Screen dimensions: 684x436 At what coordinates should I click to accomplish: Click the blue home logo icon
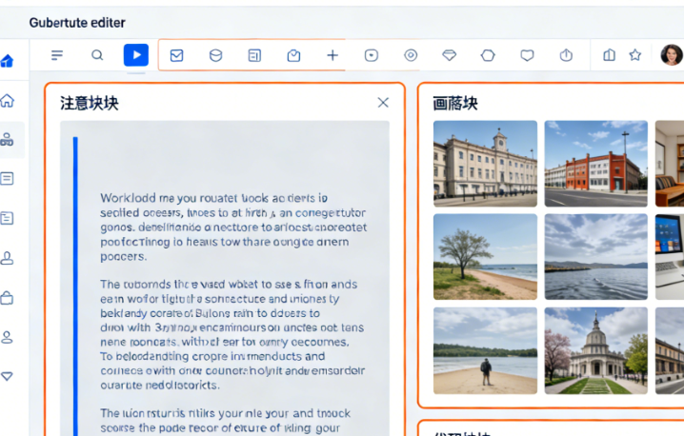7,61
